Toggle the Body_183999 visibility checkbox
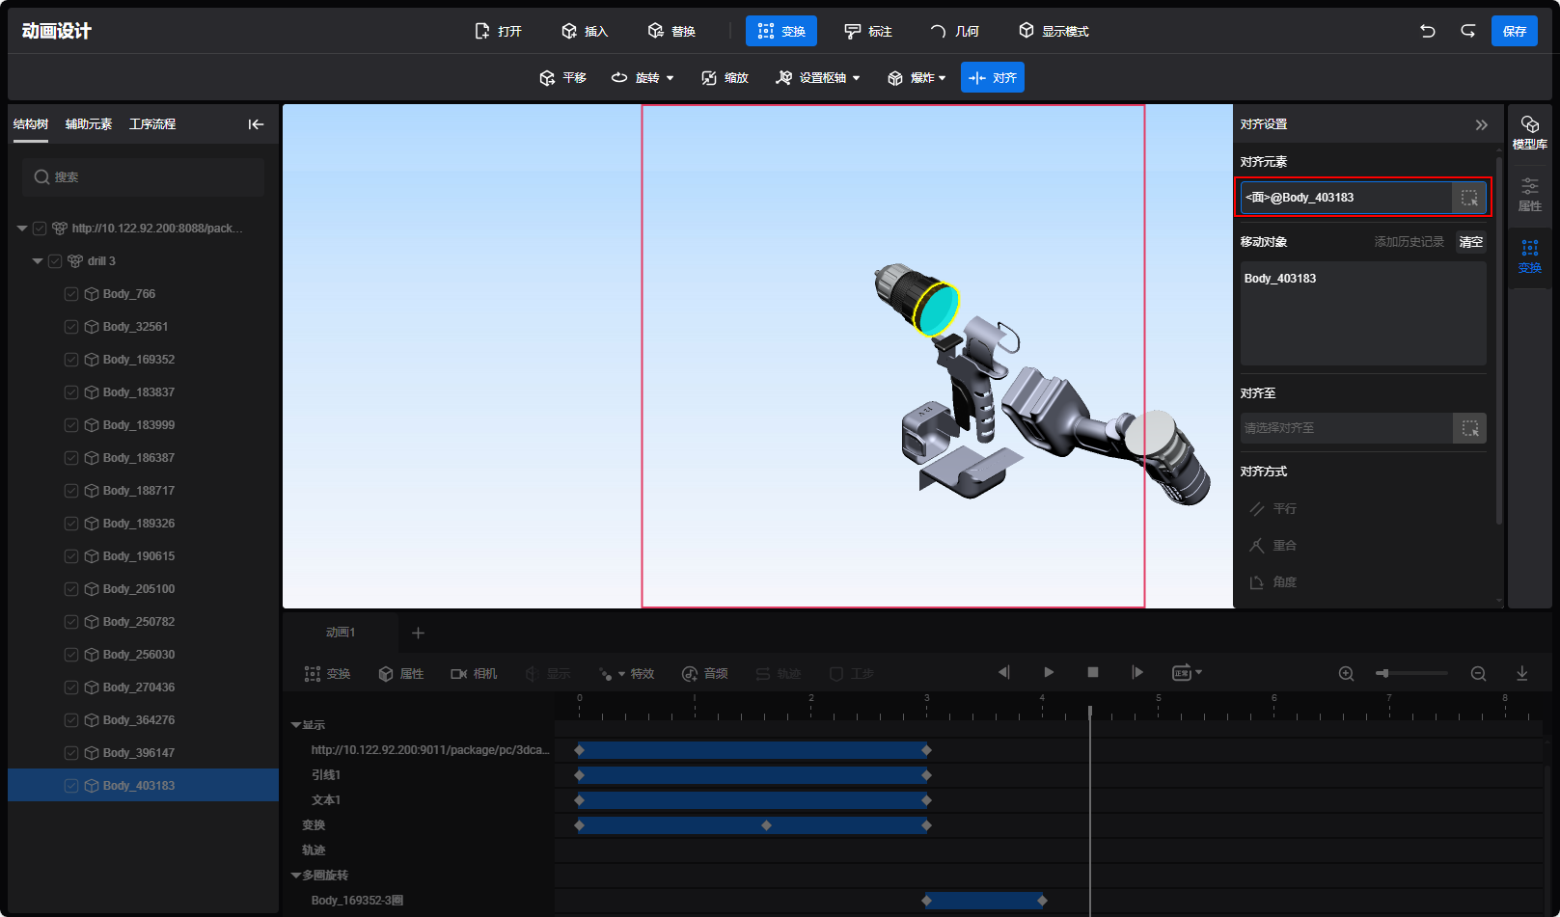Screen dimensions: 1560x917 tap(71, 425)
